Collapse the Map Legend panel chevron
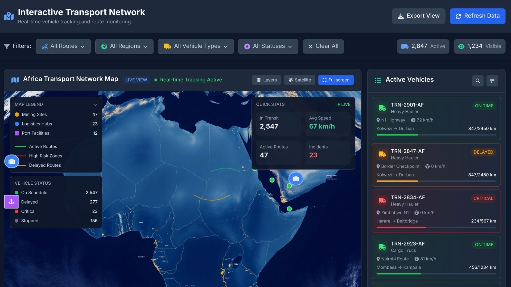 click(95, 104)
